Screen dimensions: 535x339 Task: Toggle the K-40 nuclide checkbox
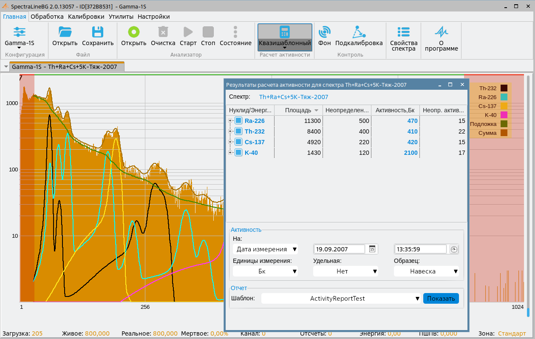pyautogui.click(x=238, y=153)
